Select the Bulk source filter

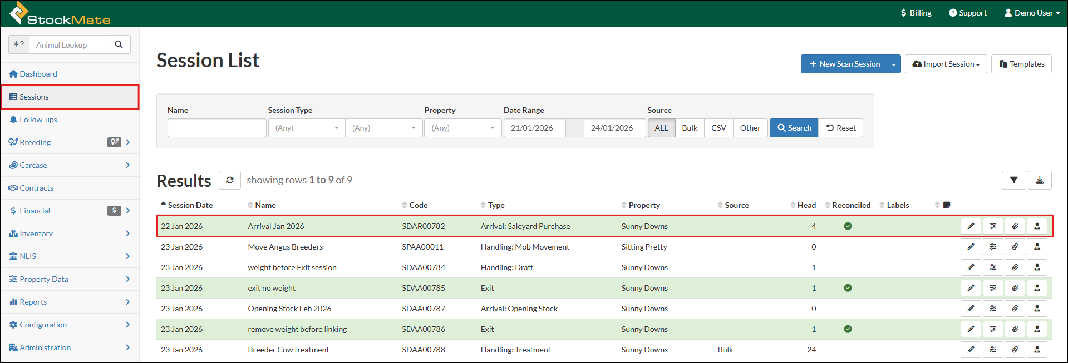690,128
